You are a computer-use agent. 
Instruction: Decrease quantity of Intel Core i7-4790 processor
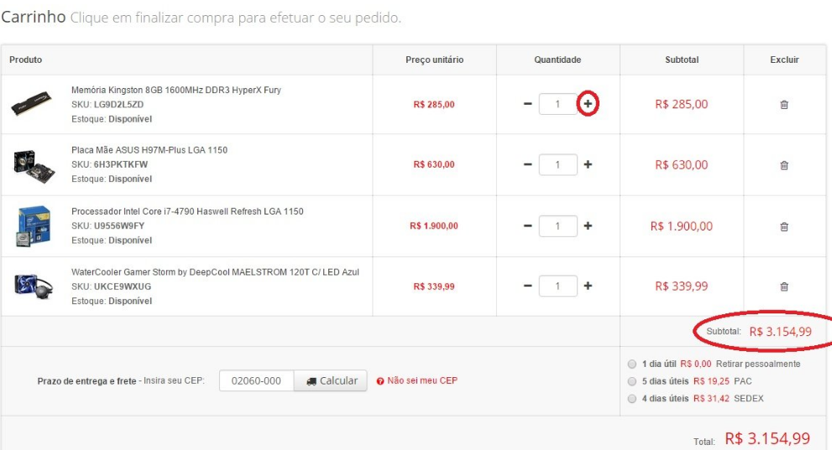[527, 225]
